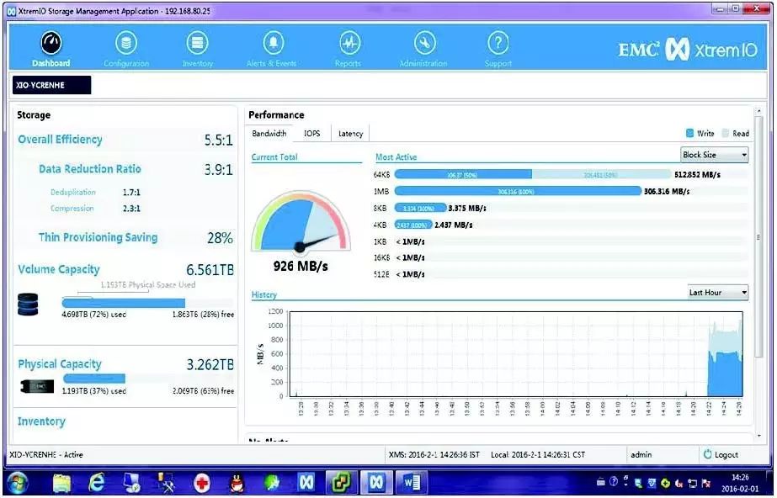Open the Block Size dropdown
This screenshot has width=777, height=498.
715,155
